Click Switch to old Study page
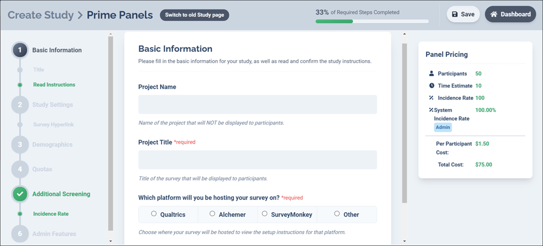 coord(194,15)
